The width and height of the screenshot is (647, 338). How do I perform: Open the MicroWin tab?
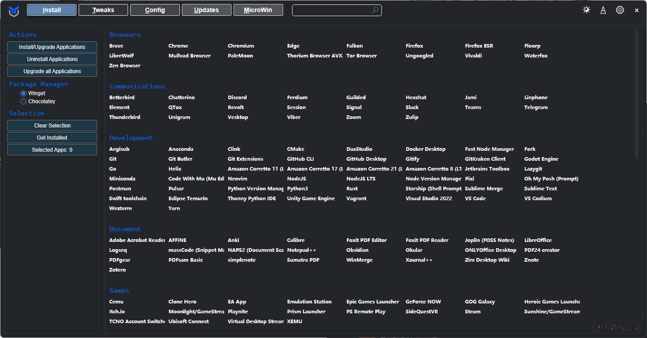click(x=258, y=10)
